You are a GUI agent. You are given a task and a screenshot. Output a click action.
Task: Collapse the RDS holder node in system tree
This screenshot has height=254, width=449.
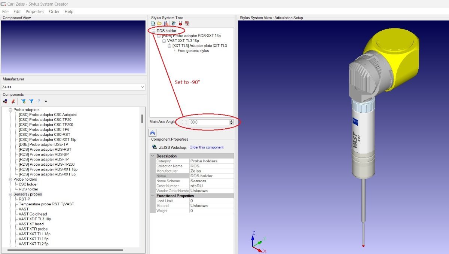(x=153, y=31)
